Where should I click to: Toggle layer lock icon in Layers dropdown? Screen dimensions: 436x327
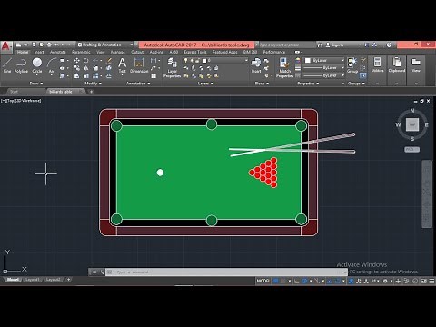[198, 61]
